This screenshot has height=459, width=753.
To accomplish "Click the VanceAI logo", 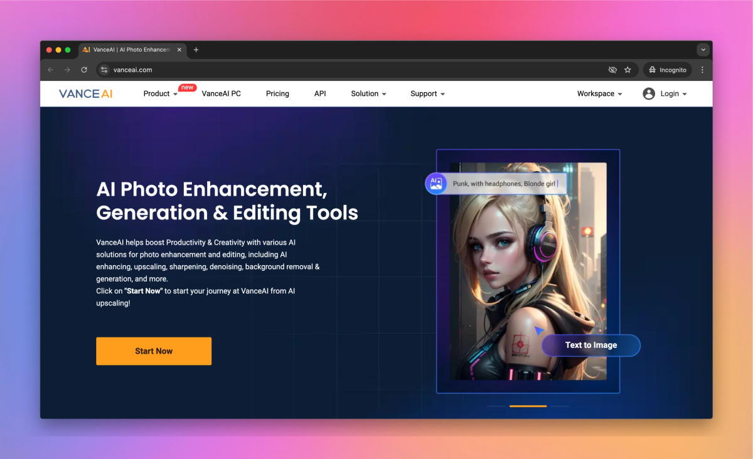I will (86, 93).
